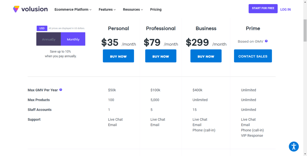Expand the Resources dropdown menu

133,9
